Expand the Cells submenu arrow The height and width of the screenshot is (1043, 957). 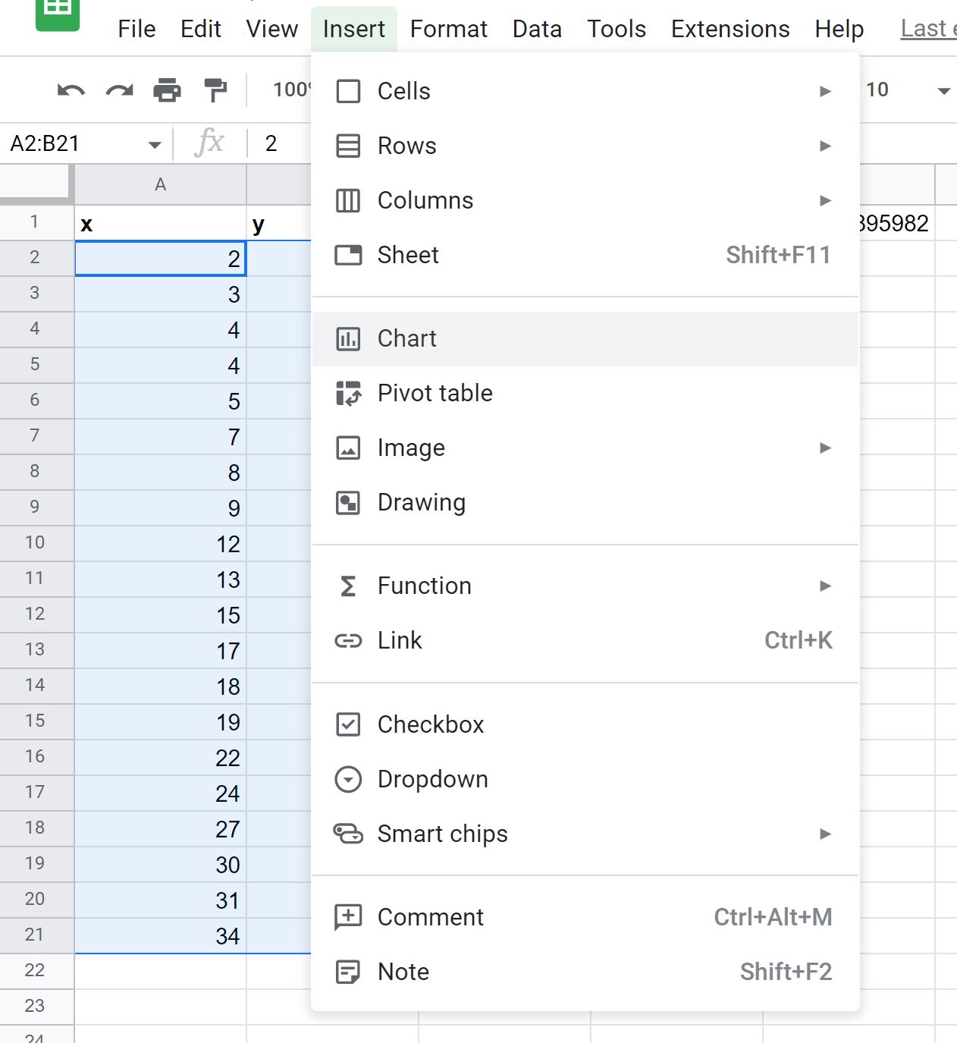(826, 91)
